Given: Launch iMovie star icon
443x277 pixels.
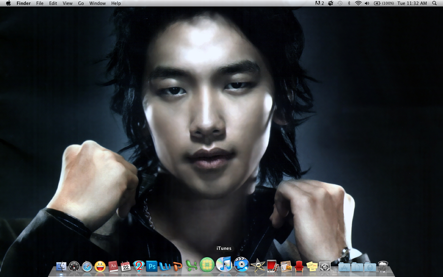Looking at the screenshot, I should click(257, 266).
